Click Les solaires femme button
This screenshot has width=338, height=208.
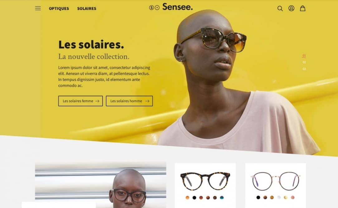(80, 101)
